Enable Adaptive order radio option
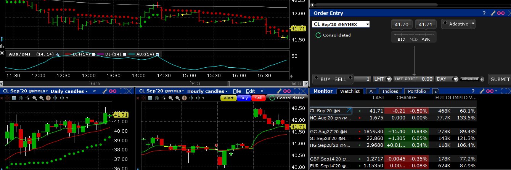Viewport: 511px width, 170px height. click(445, 24)
